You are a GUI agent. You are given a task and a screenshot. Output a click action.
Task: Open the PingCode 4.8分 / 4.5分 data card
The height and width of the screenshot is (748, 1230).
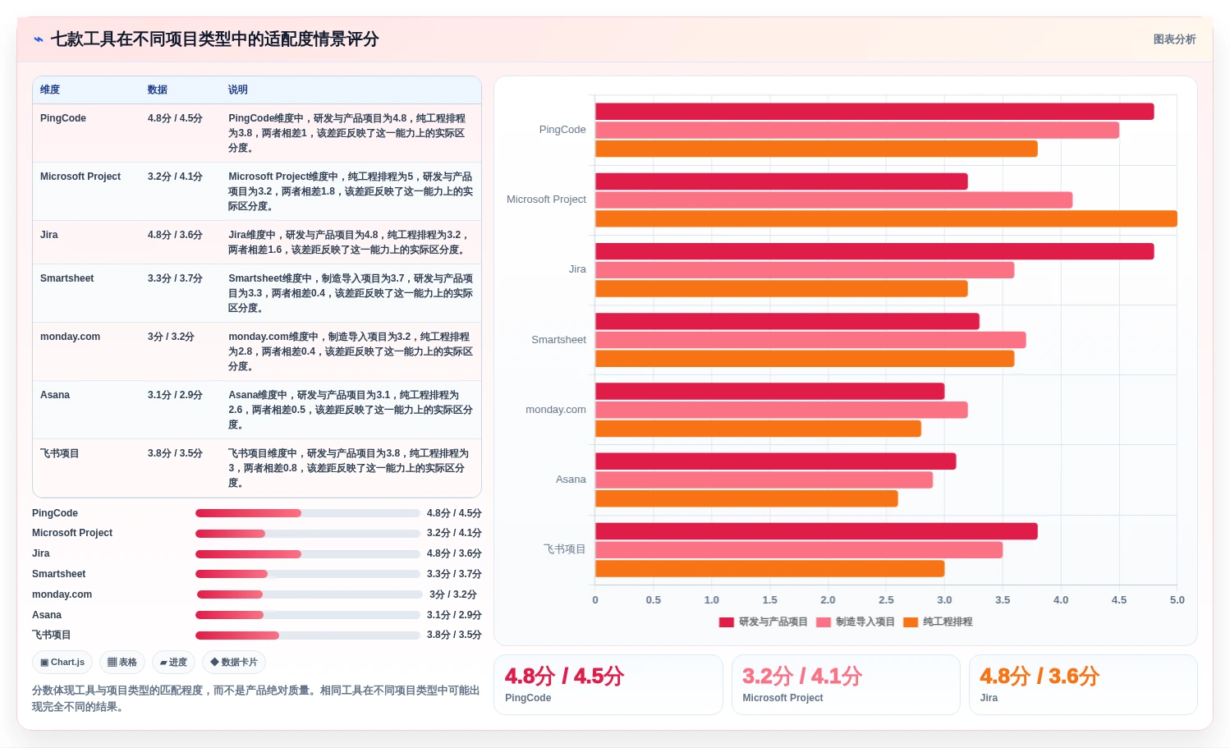pos(608,685)
